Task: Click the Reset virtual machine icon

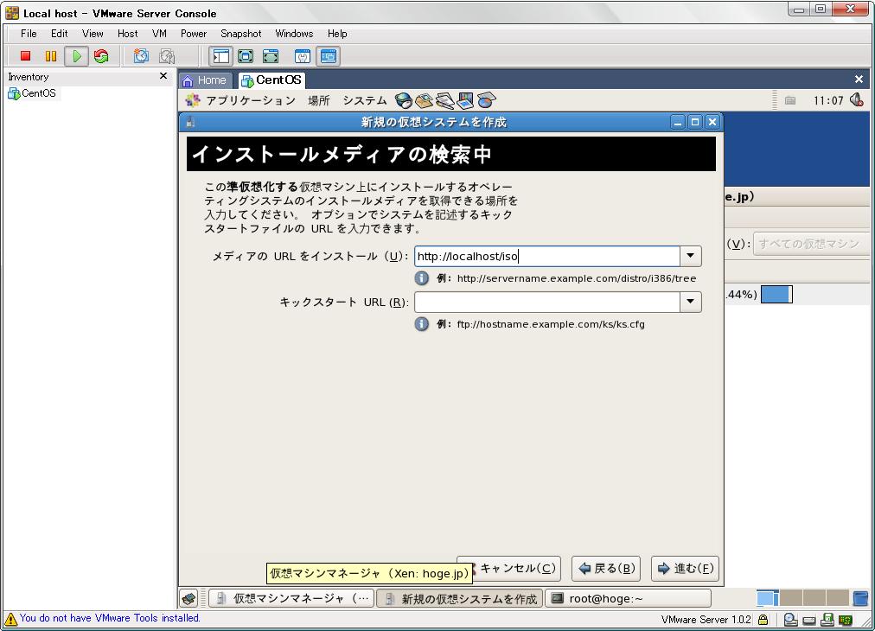Action: point(101,56)
